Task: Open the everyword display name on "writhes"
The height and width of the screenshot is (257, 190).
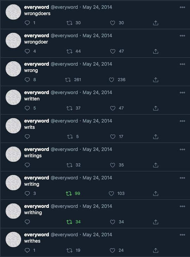Action: pos(37,235)
